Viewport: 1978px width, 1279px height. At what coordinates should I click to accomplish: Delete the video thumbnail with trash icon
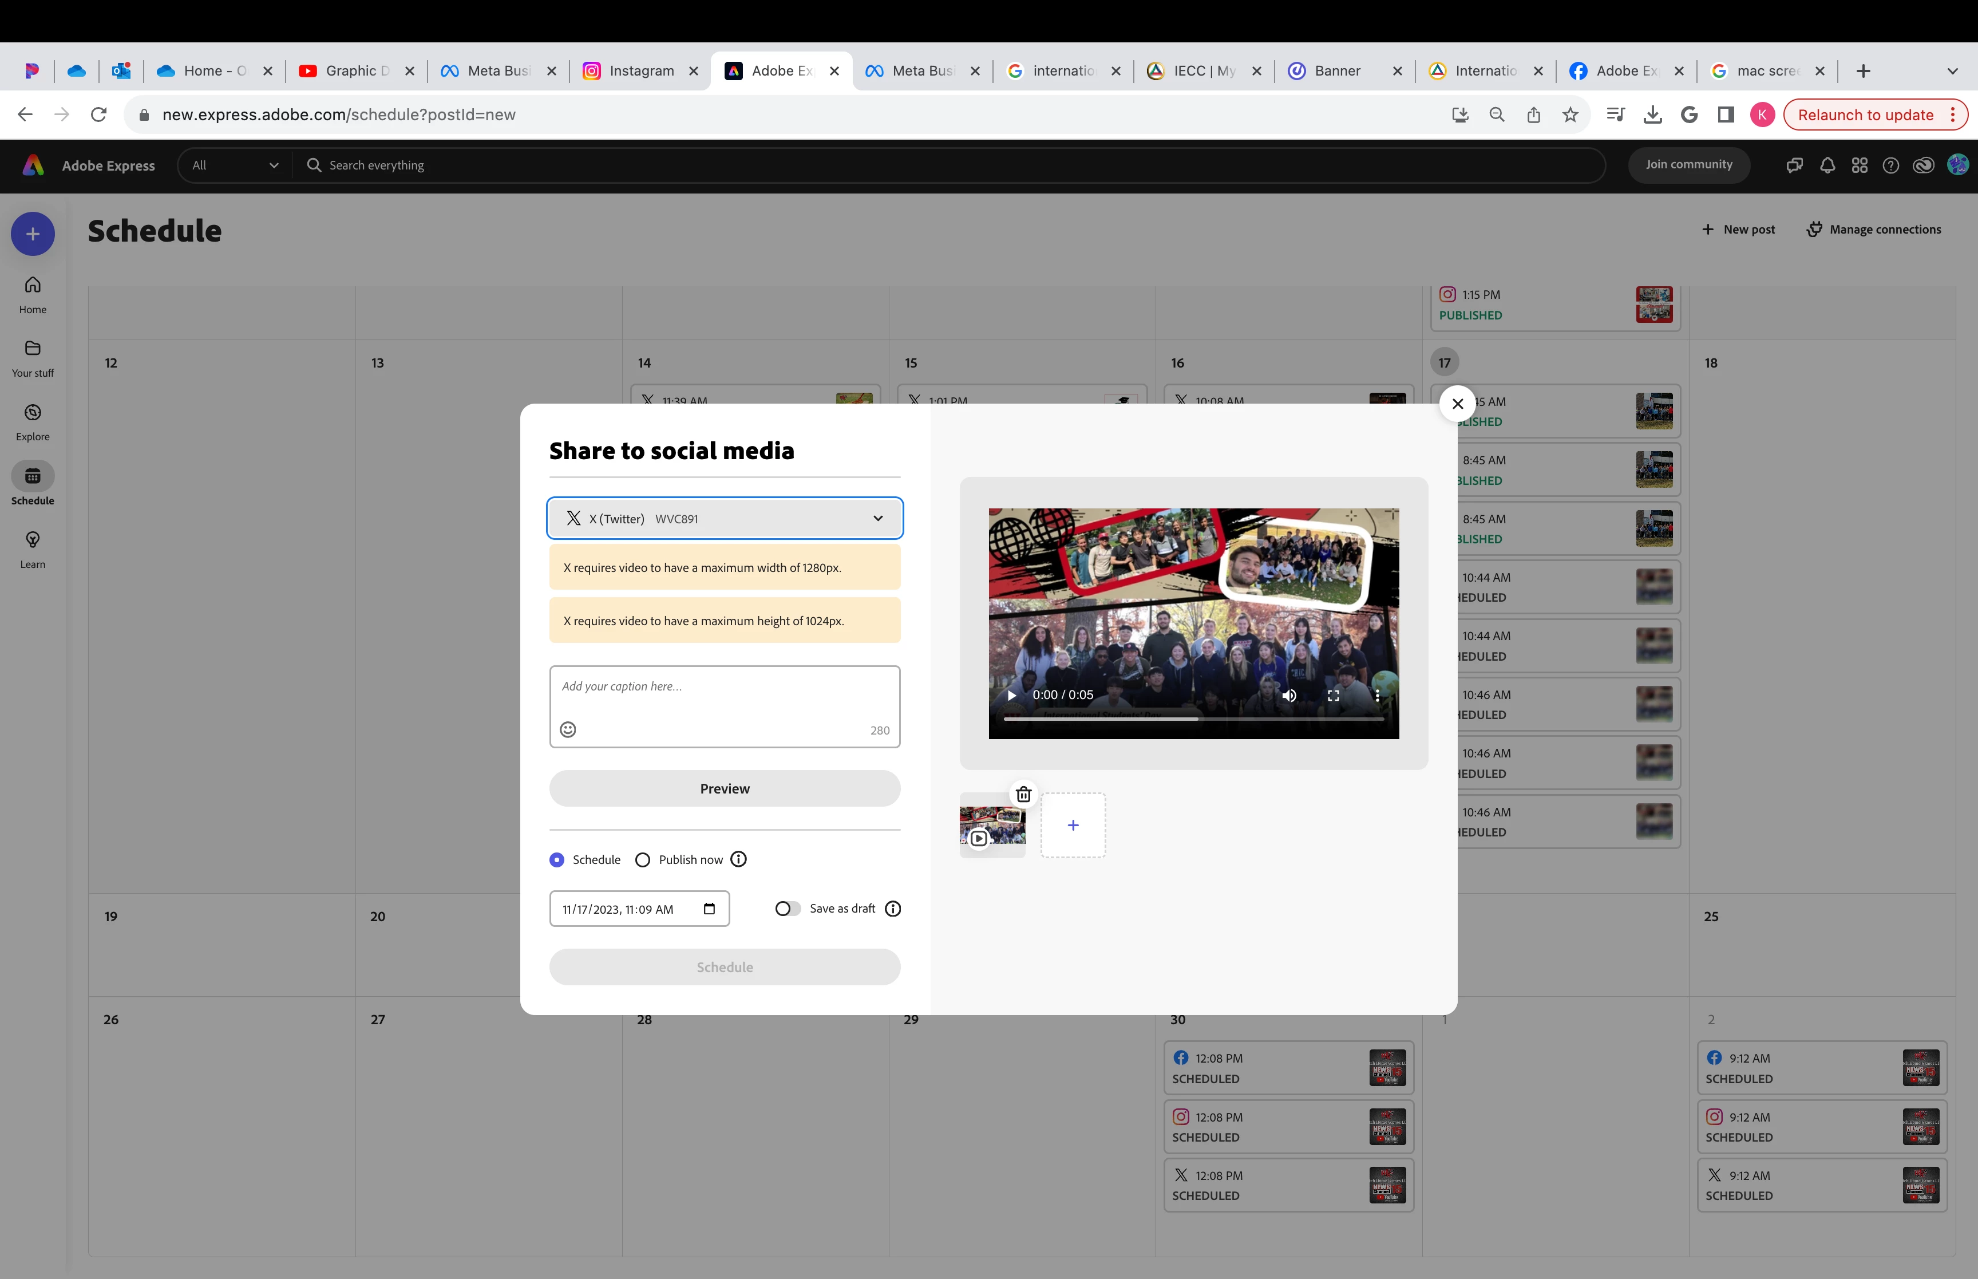point(1023,795)
